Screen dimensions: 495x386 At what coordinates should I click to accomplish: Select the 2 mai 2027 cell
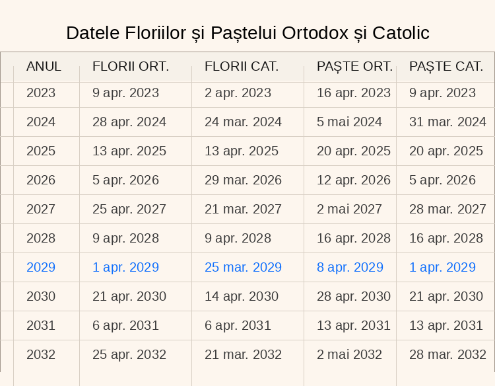(349, 210)
